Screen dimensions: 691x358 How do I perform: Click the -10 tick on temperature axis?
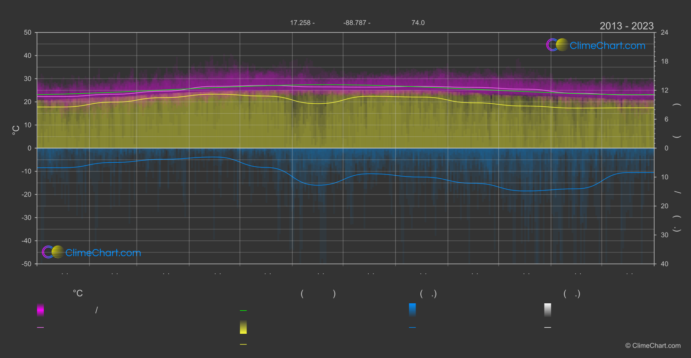26,171
